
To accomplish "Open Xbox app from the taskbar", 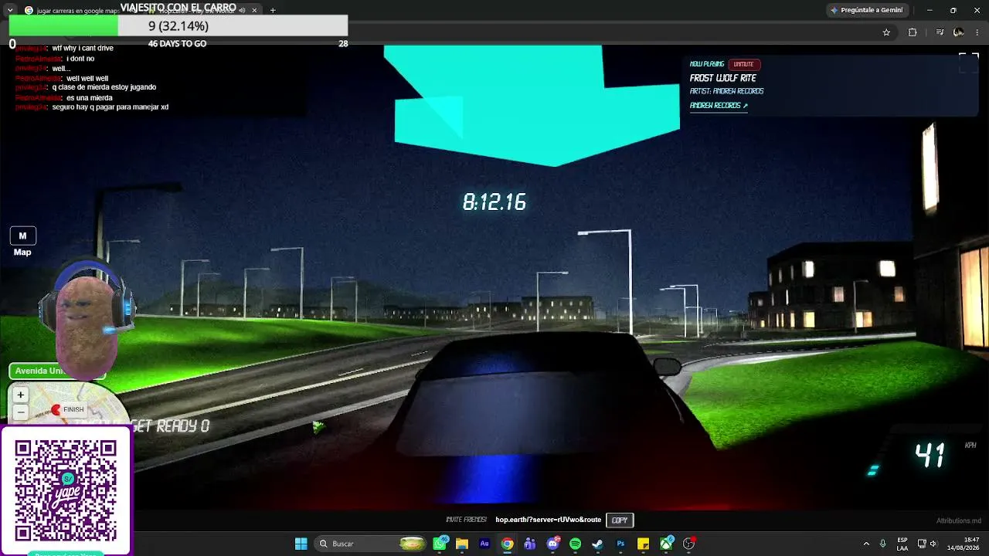I will click(666, 544).
